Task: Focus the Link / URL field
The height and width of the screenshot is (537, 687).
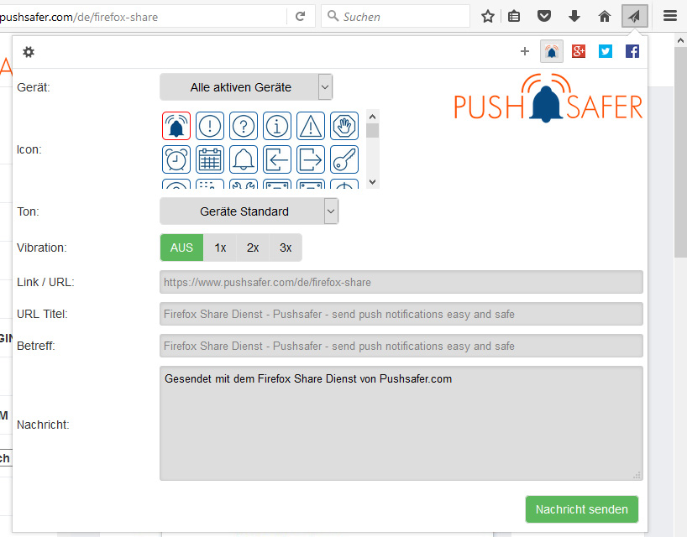Action: tap(401, 282)
